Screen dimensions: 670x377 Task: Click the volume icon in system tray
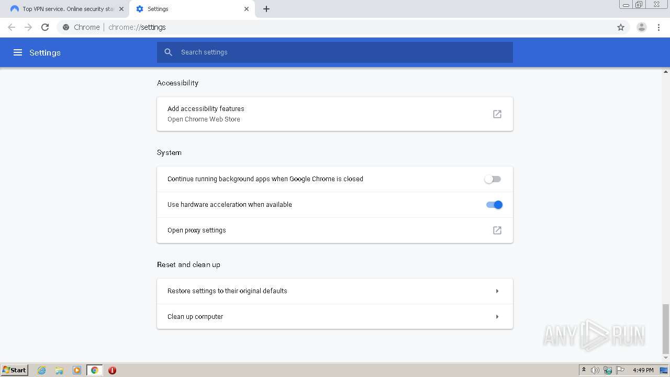pos(595,370)
